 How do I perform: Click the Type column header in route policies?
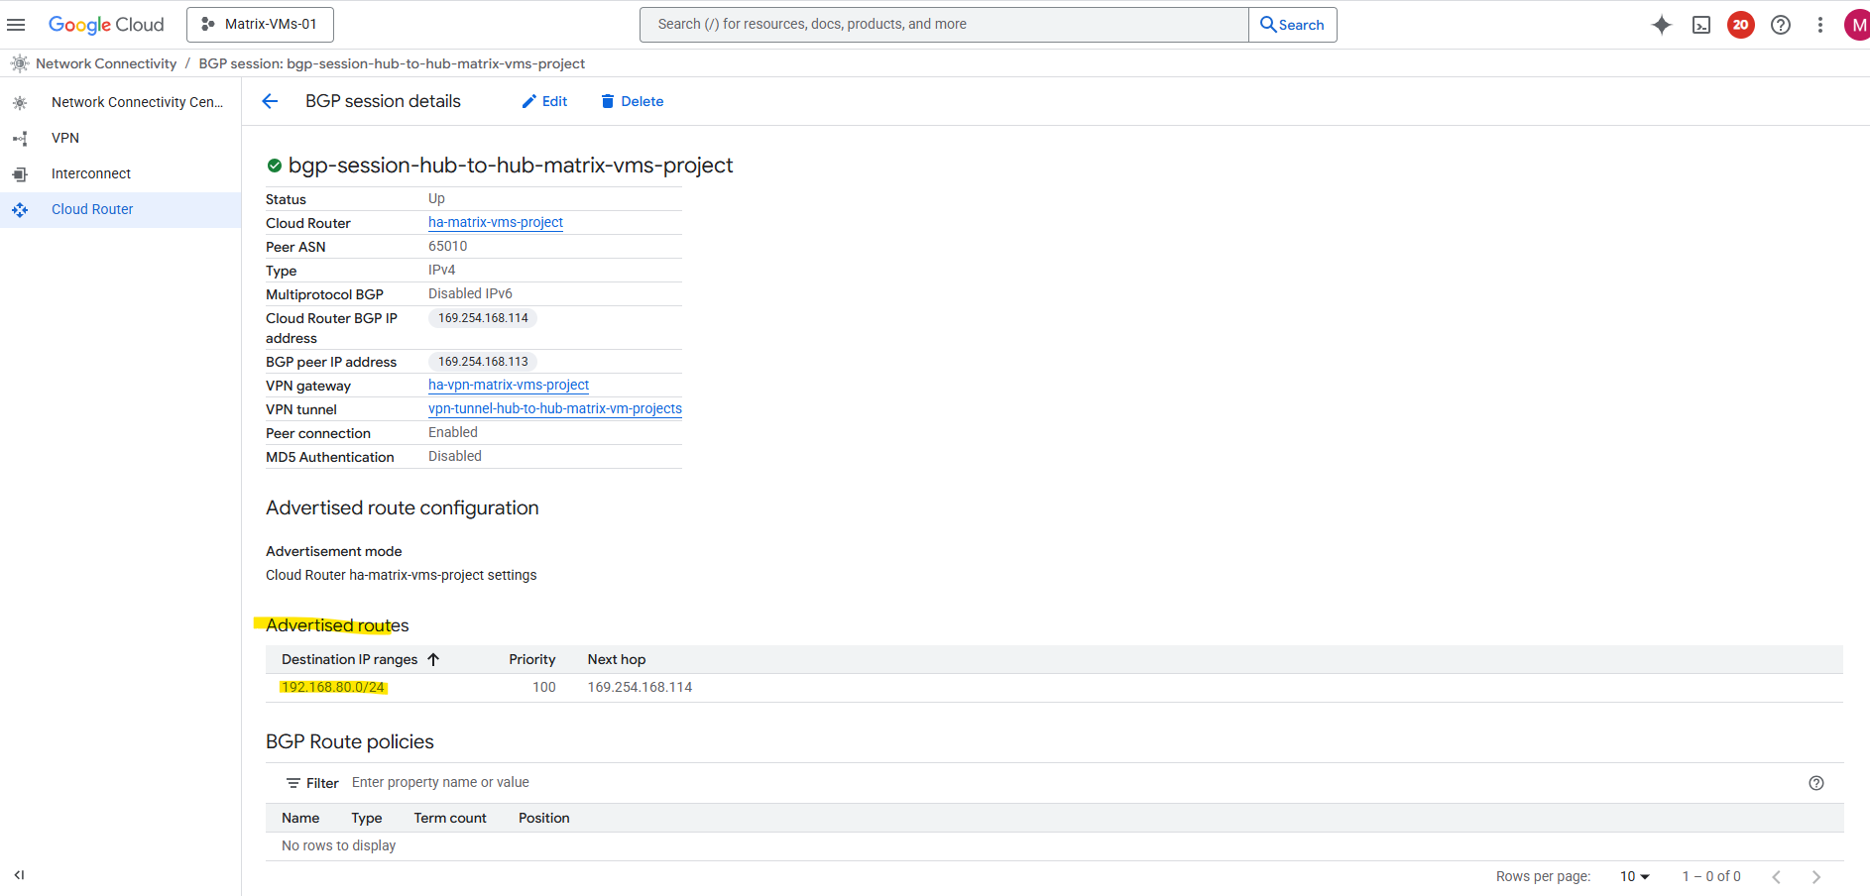coord(367,818)
